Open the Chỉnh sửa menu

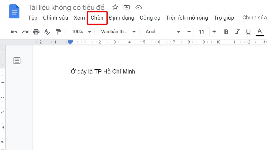point(55,18)
